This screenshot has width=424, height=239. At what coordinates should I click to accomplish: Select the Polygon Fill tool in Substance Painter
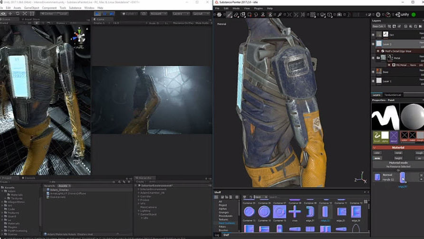tap(250, 15)
